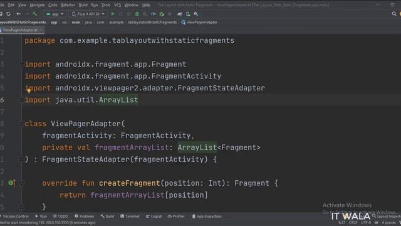The image size is (401, 226).
Task: Open the Window menu
Action: pyautogui.click(x=131, y=5)
